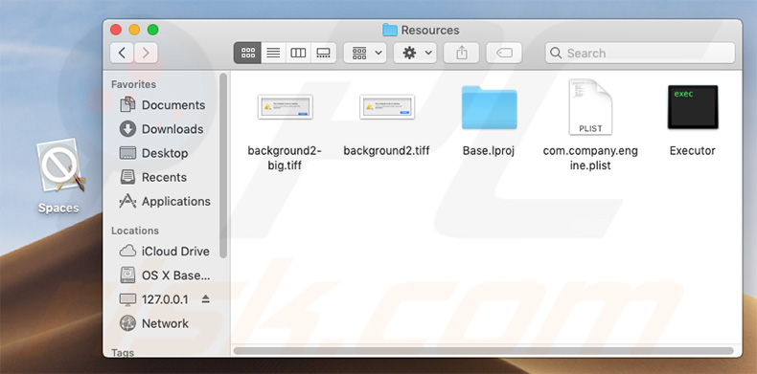This screenshot has height=374, width=757.
Task: Go back with the left chevron button
Action: [122, 53]
